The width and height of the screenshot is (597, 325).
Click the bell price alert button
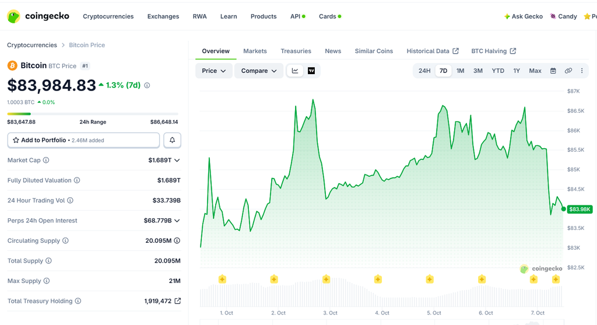(172, 140)
